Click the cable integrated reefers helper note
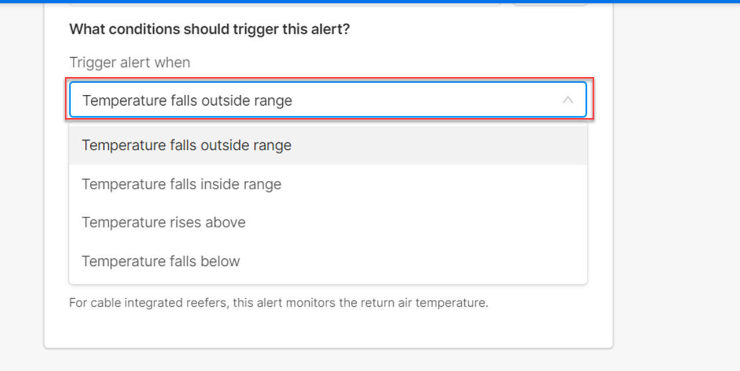This screenshot has width=740, height=371. (278, 303)
